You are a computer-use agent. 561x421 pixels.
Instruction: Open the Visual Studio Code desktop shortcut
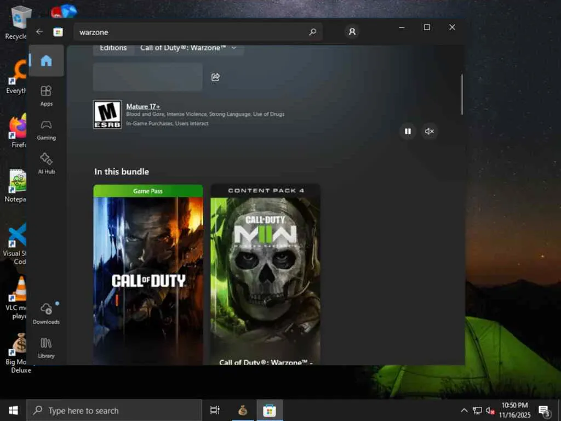tap(15, 243)
